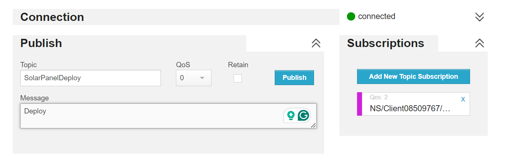The image size is (509, 159).
Task: Remove the NS/Client08509767 subscription with x
Action: click(x=463, y=99)
